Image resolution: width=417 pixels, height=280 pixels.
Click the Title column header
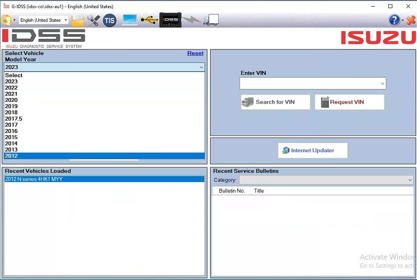tap(332, 191)
